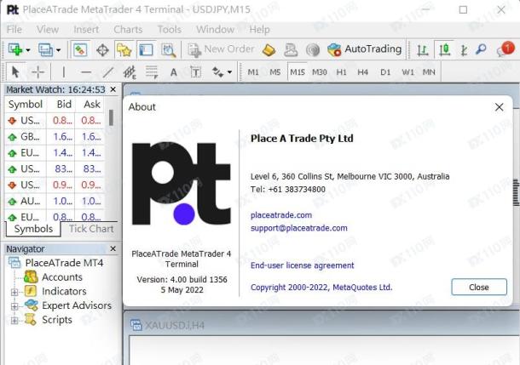Viewport: 520px width, 365px height.
Task: Open the New Chart dropdown arrow
Action: coord(28,50)
